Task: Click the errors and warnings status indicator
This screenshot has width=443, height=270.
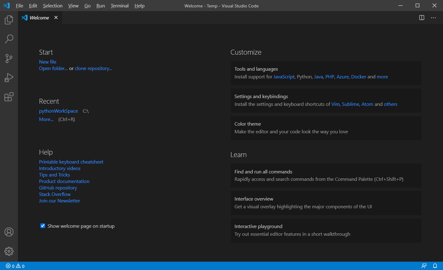Action: (15, 266)
